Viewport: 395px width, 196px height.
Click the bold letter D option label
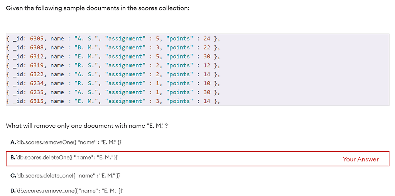[14, 191]
